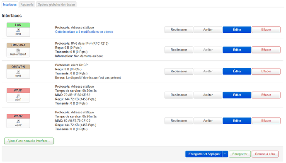Restart the OMR6IN4 interface
The image size is (286, 163).
pyautogui.click(x=179, y=50)
